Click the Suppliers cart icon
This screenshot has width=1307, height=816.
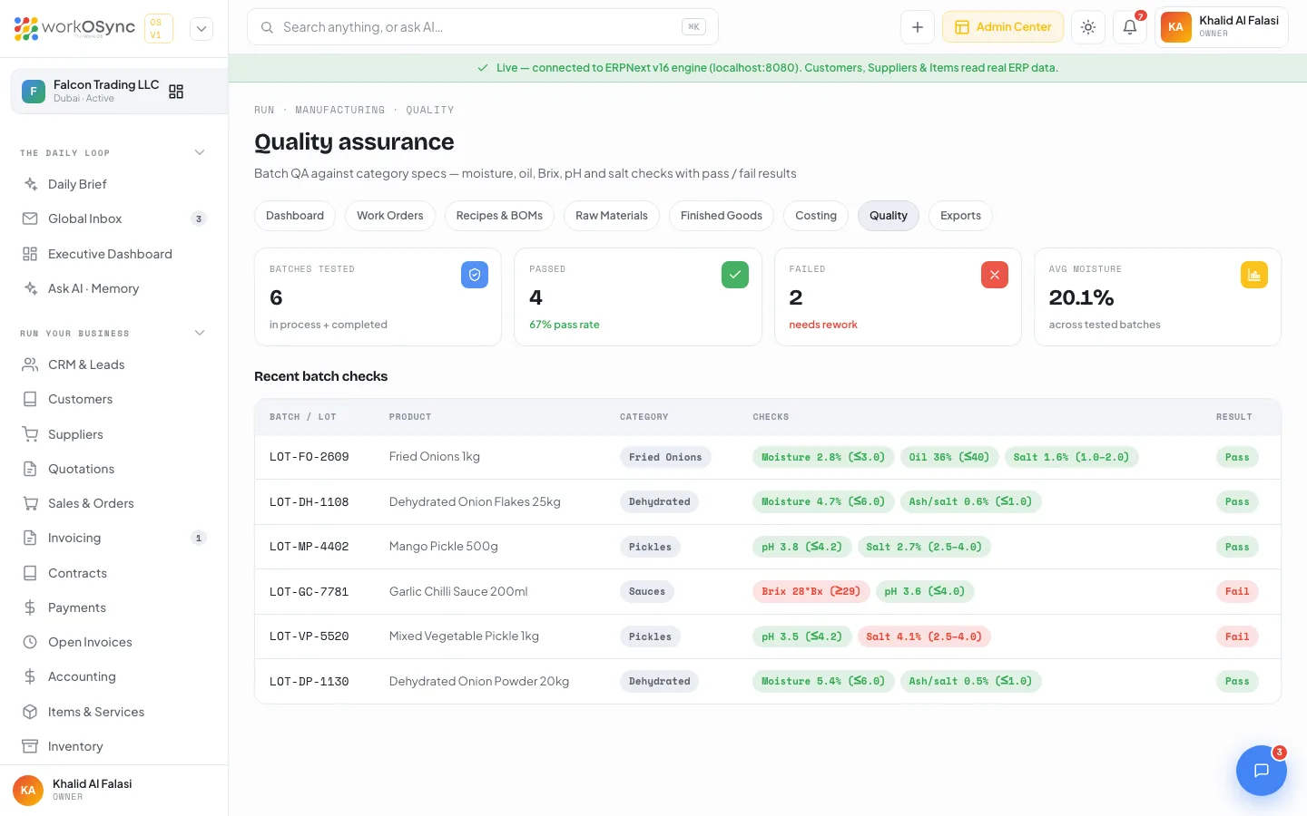pyautogui.click(x=30, y=434)
